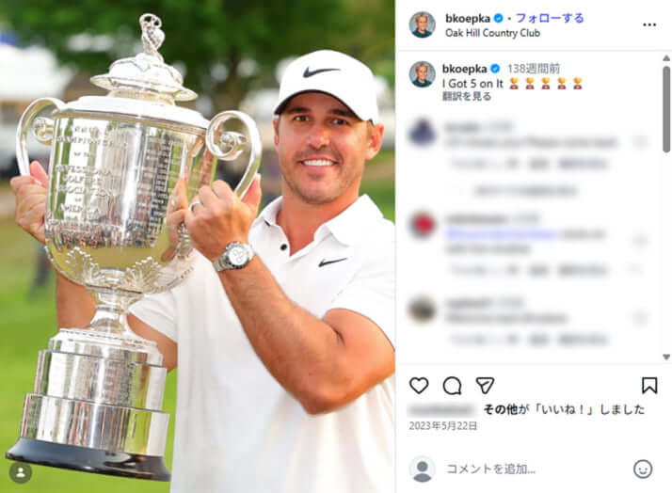Save post with the bookmark icon
Screen dimensions: 672x493
[649, 385]
